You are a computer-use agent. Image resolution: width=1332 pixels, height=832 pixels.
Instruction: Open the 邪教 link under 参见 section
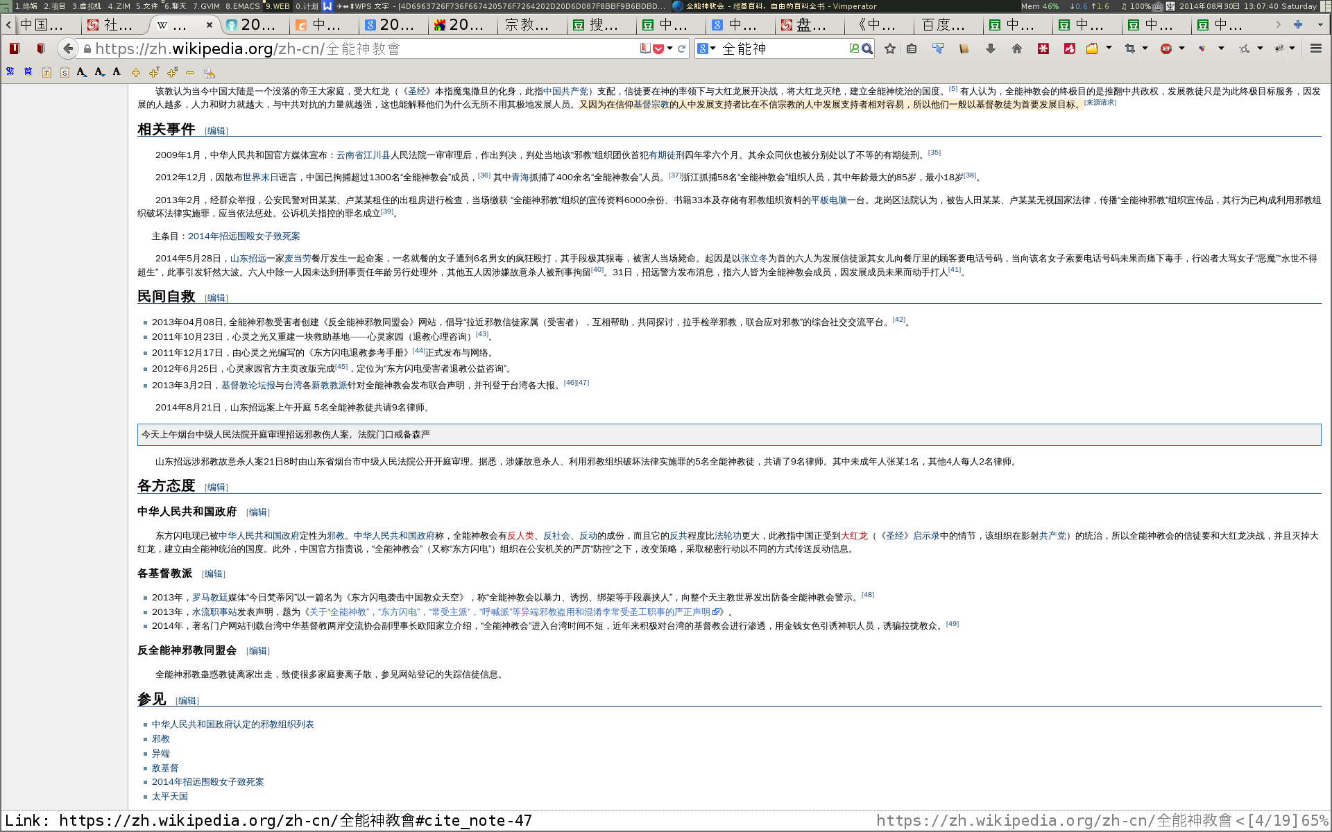point(161,738)
